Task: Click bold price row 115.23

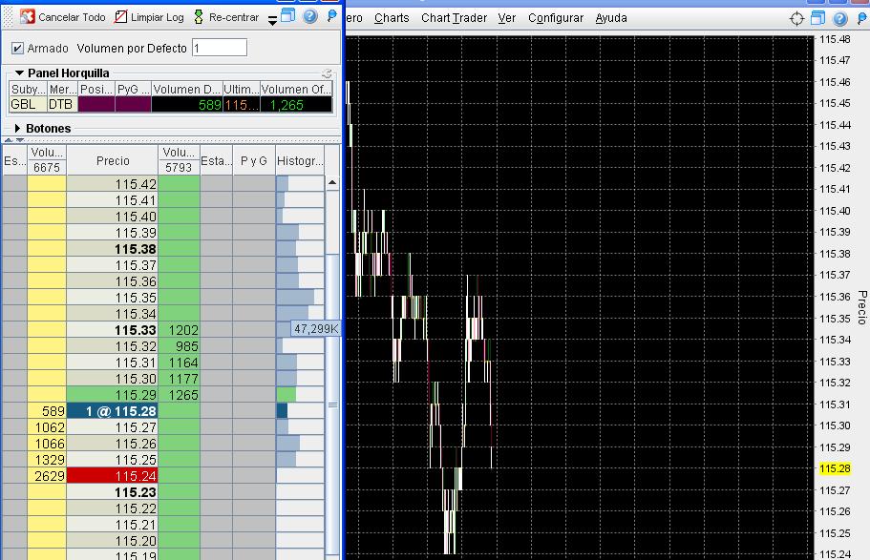Action: click(112, 492)
